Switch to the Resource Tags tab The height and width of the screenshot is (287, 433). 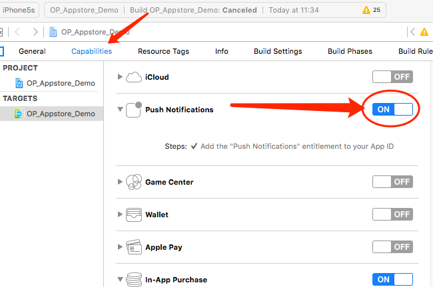[x=163, y=51]
